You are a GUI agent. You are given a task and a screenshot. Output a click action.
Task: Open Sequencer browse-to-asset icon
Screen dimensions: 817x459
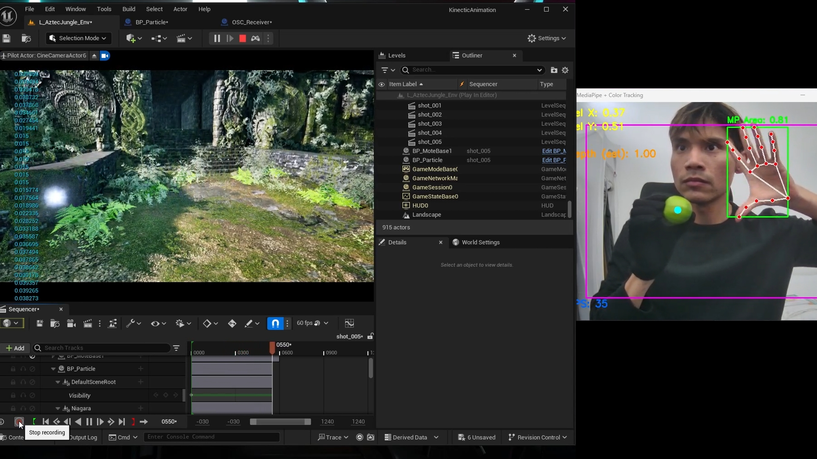pos(55,323)
